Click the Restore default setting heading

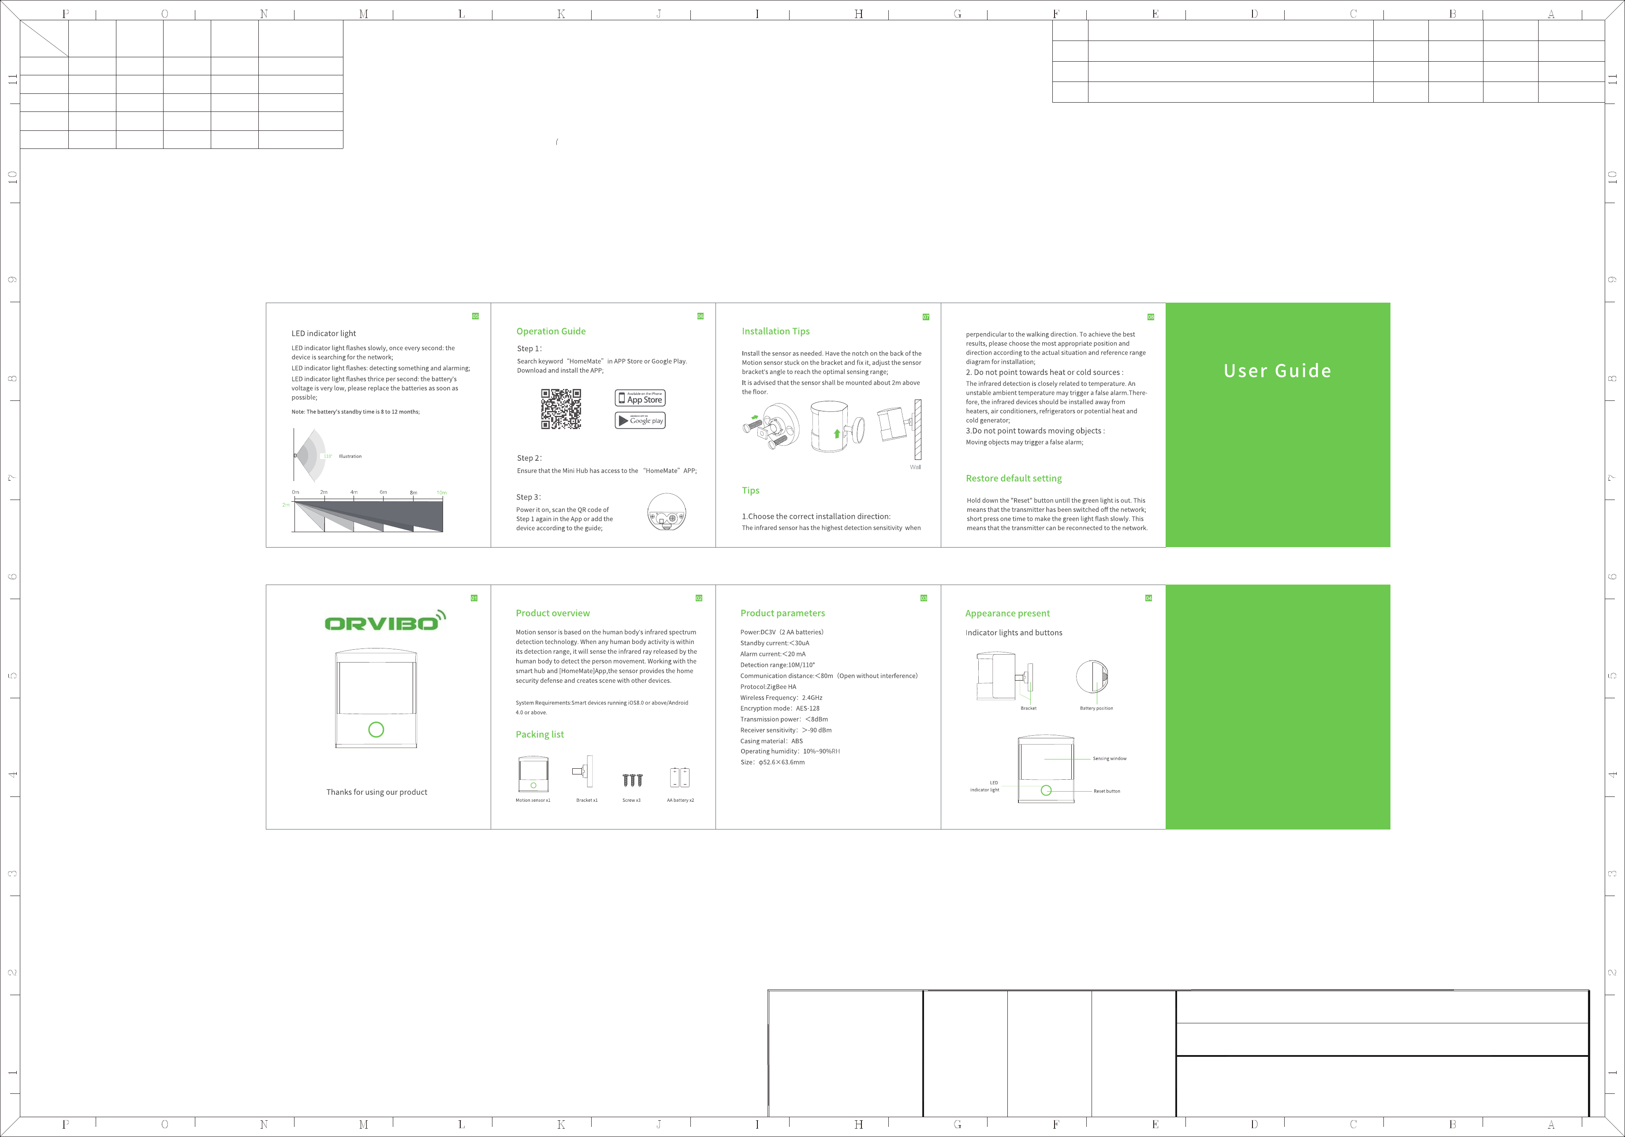[x=1014, y=478]
